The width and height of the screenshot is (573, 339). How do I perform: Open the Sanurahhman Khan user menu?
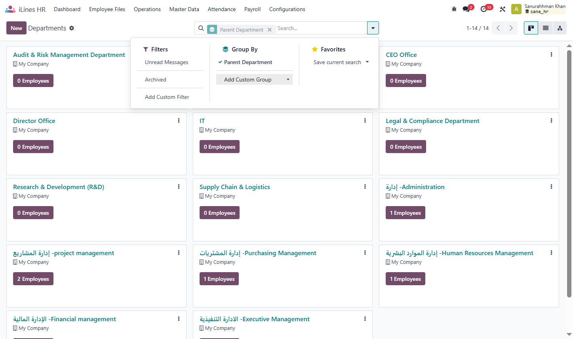539,9
